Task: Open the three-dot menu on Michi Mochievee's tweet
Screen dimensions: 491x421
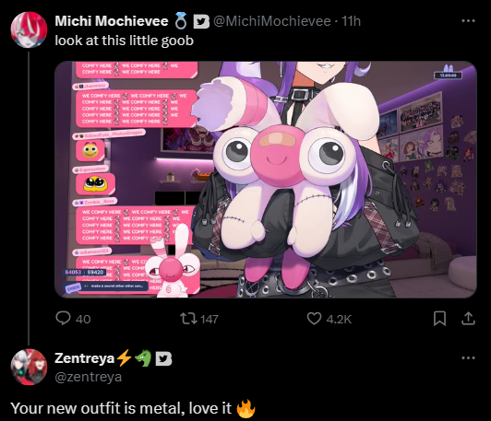Action: tap(468, 21)
